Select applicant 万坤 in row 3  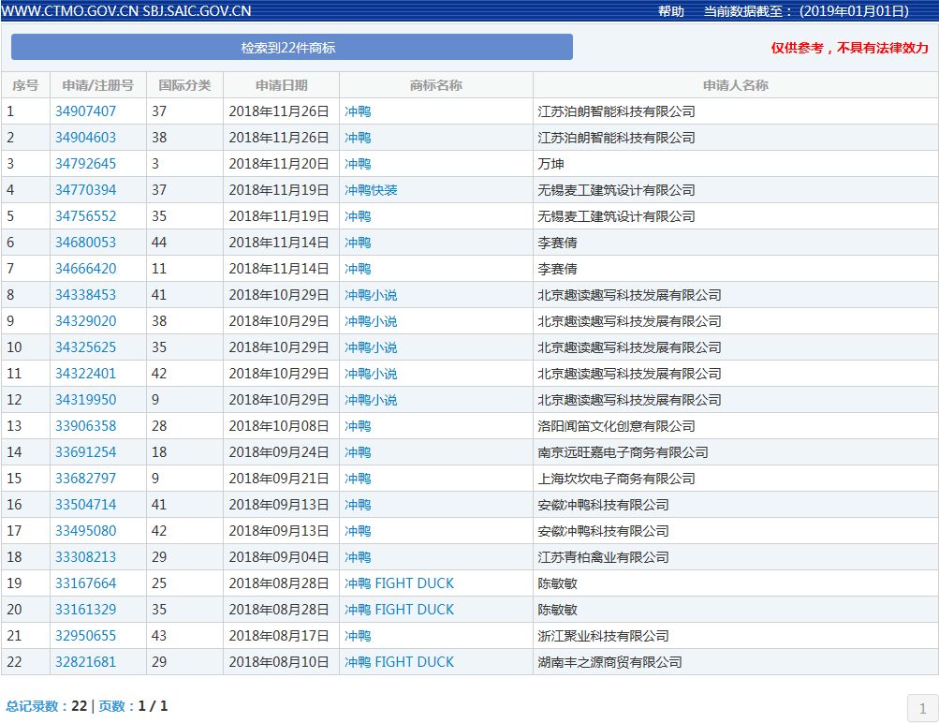[550, 164]
